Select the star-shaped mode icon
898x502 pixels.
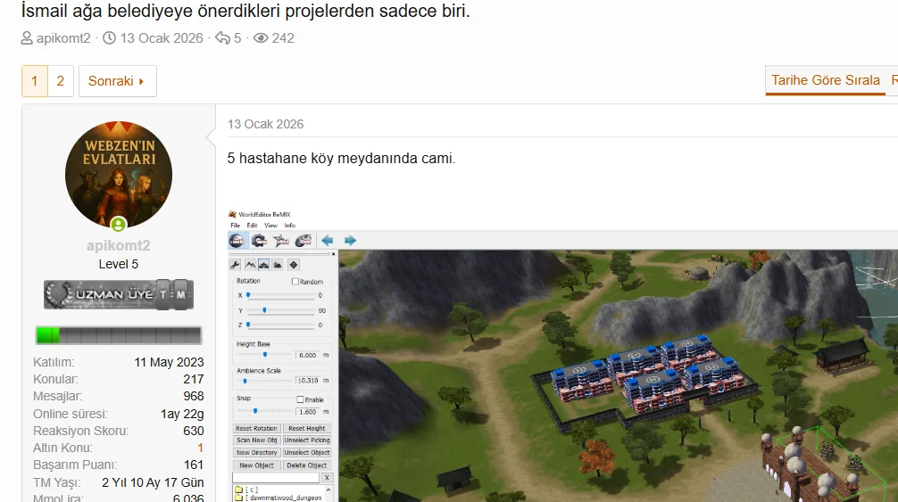pyautogui.click(x=281, y=241)
